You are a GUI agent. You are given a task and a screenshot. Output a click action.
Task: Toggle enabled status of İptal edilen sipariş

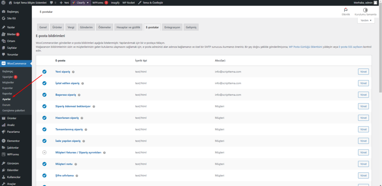[44, 83]
